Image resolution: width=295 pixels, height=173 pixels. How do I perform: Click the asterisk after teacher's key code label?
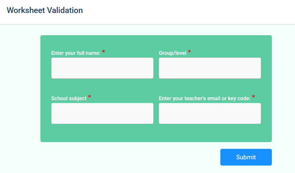(x=253, y=97)
